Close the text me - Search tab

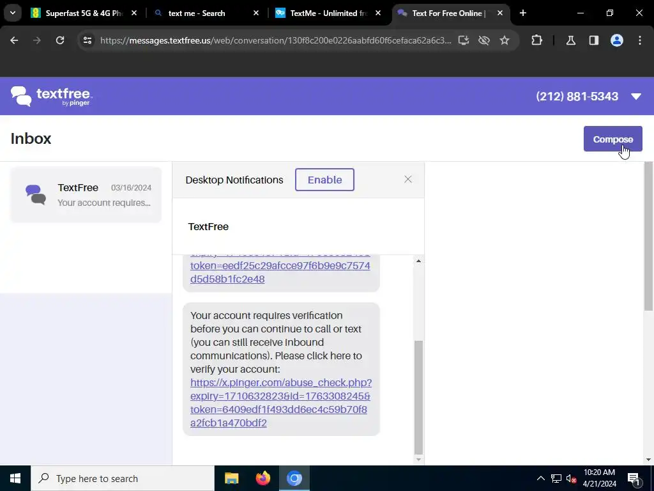[256, 13]
